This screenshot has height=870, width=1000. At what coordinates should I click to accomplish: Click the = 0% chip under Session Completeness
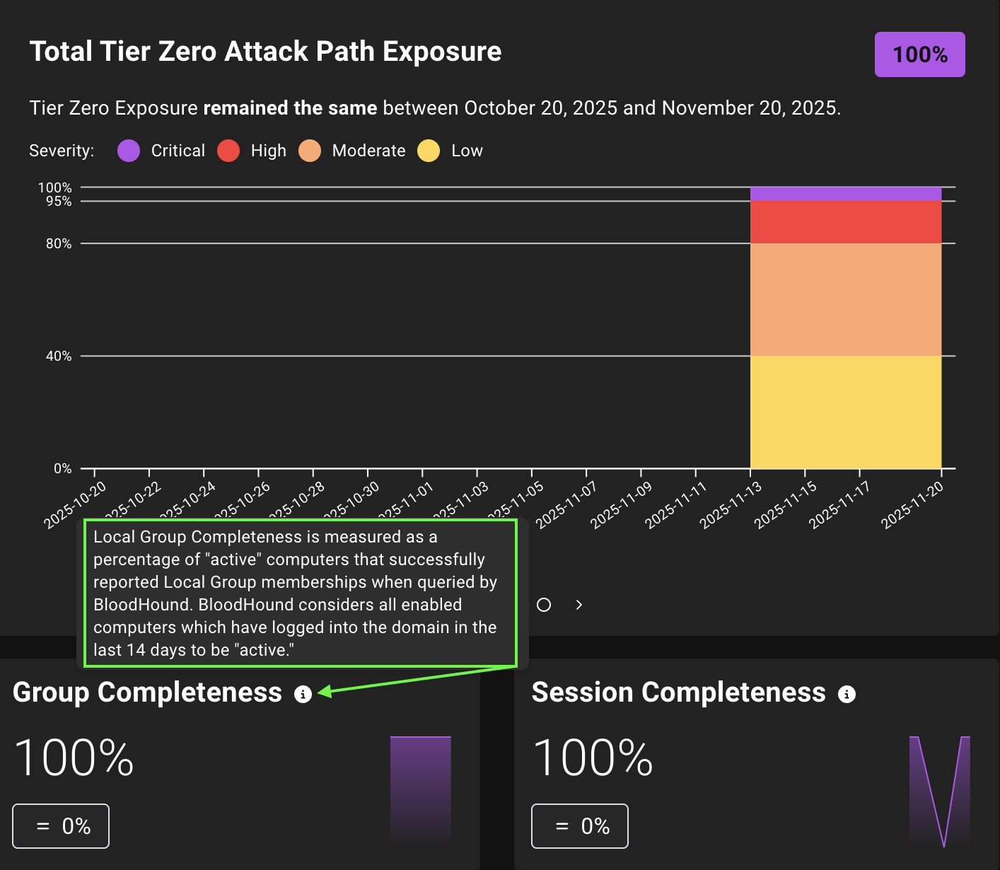tap(580, 825)
